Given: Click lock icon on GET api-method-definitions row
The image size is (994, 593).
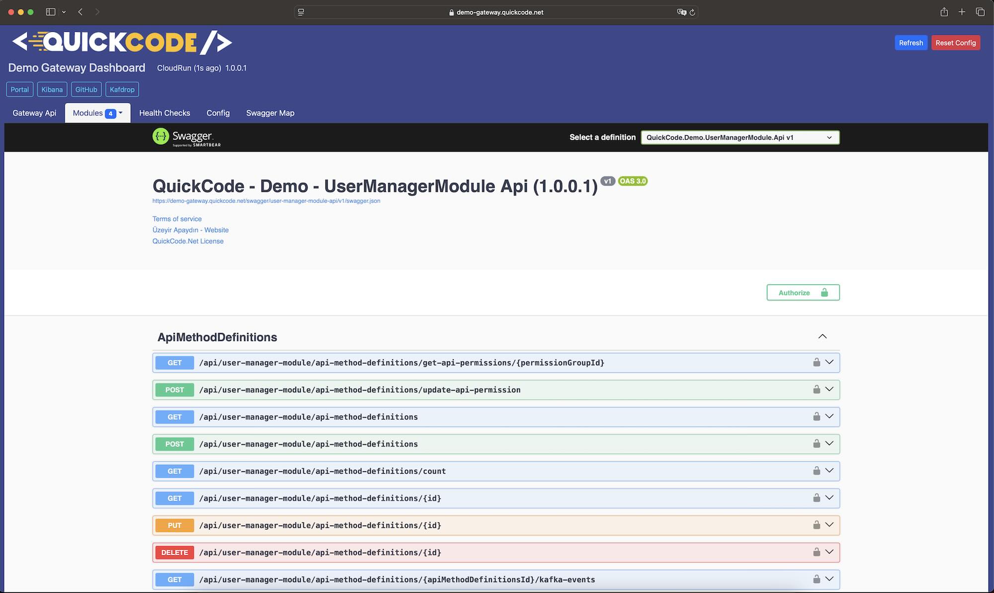Looking at the screenshot, I should click(x=817, y=417).
